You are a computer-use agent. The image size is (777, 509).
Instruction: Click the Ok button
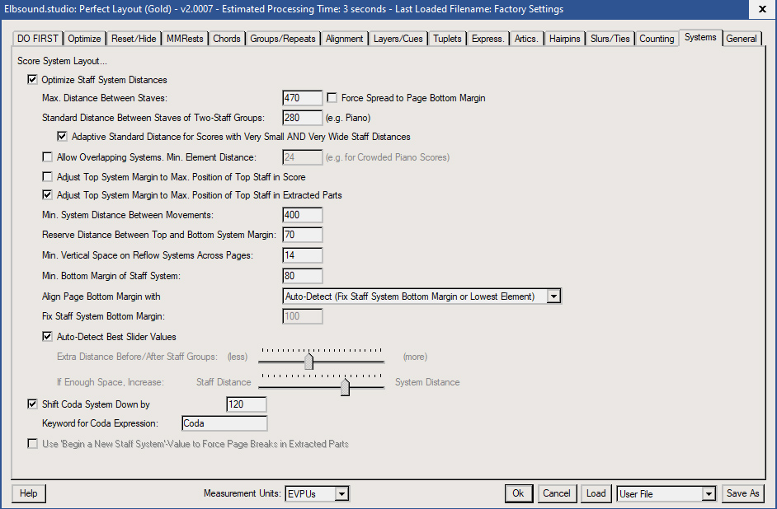coord(518,493)
